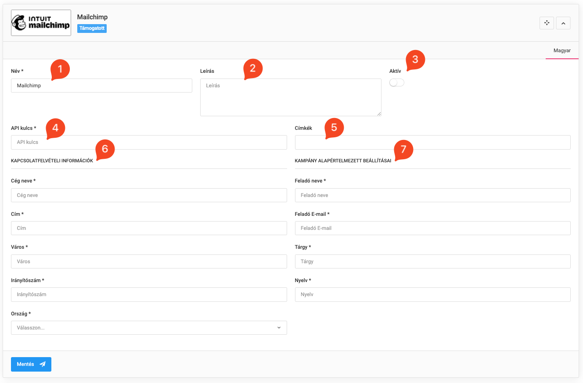Click the Irányítószám field
This screenshot has height=383, width=583.
pyautogui.click(x=149, y=294)
